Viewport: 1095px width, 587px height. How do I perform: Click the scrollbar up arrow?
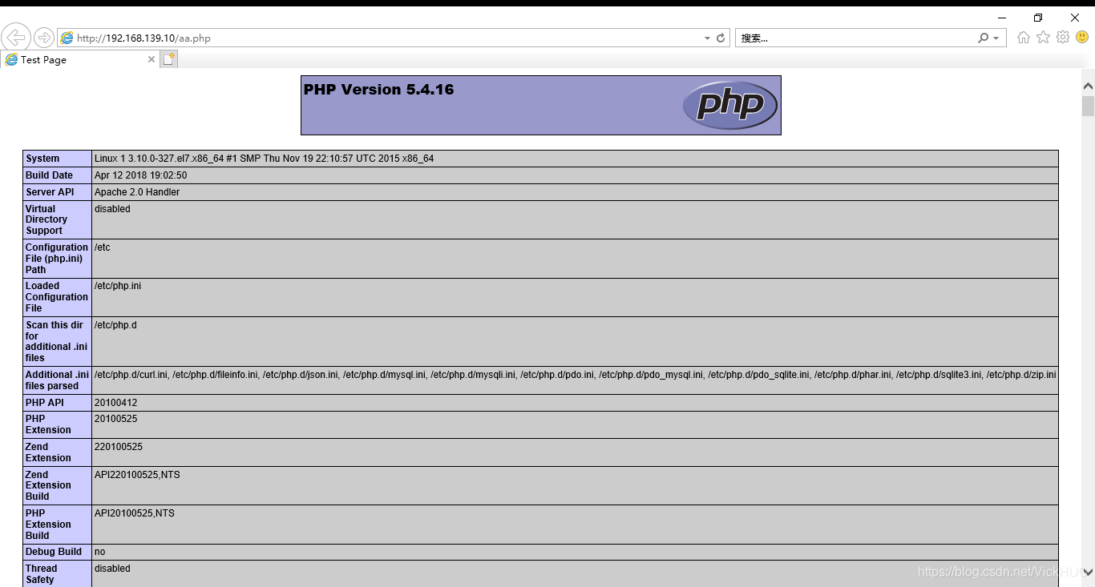pos(1088,86)
